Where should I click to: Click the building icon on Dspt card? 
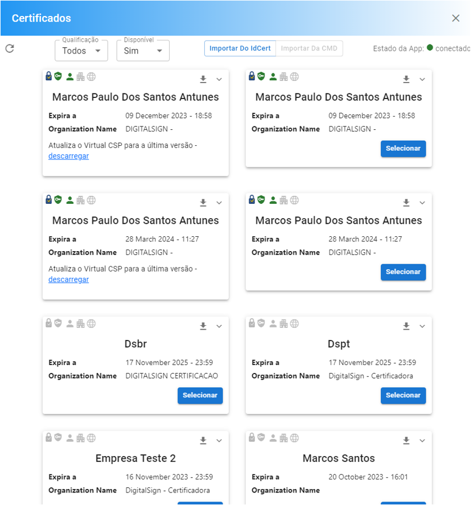pyautogui.click(x=283, y=323)
